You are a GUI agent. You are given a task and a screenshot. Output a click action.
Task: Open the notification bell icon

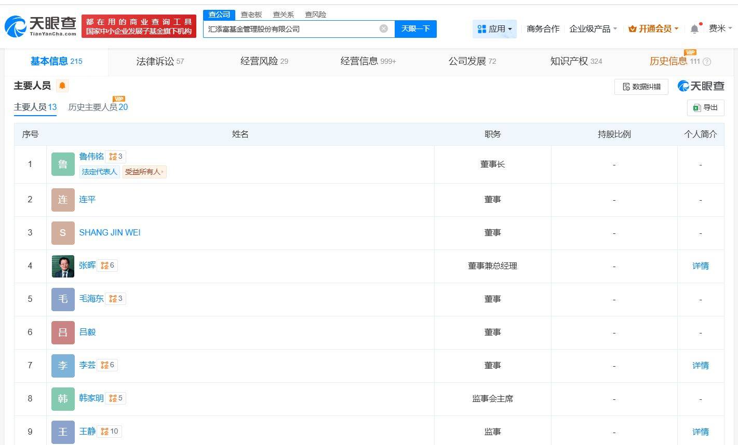point(694,29)
